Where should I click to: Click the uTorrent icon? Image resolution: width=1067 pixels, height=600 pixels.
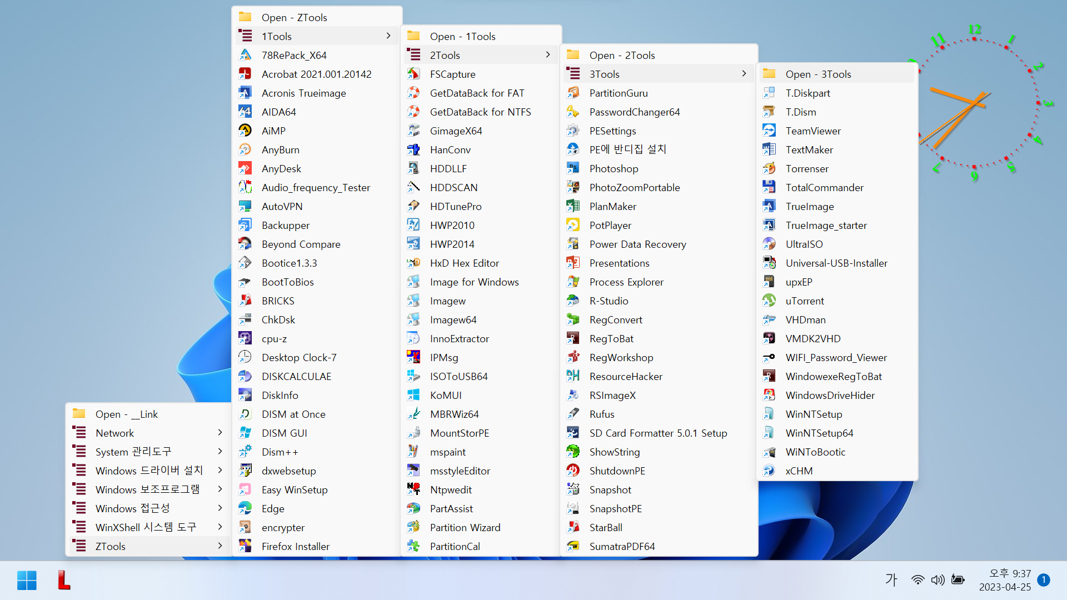click(x=769, y=301)
